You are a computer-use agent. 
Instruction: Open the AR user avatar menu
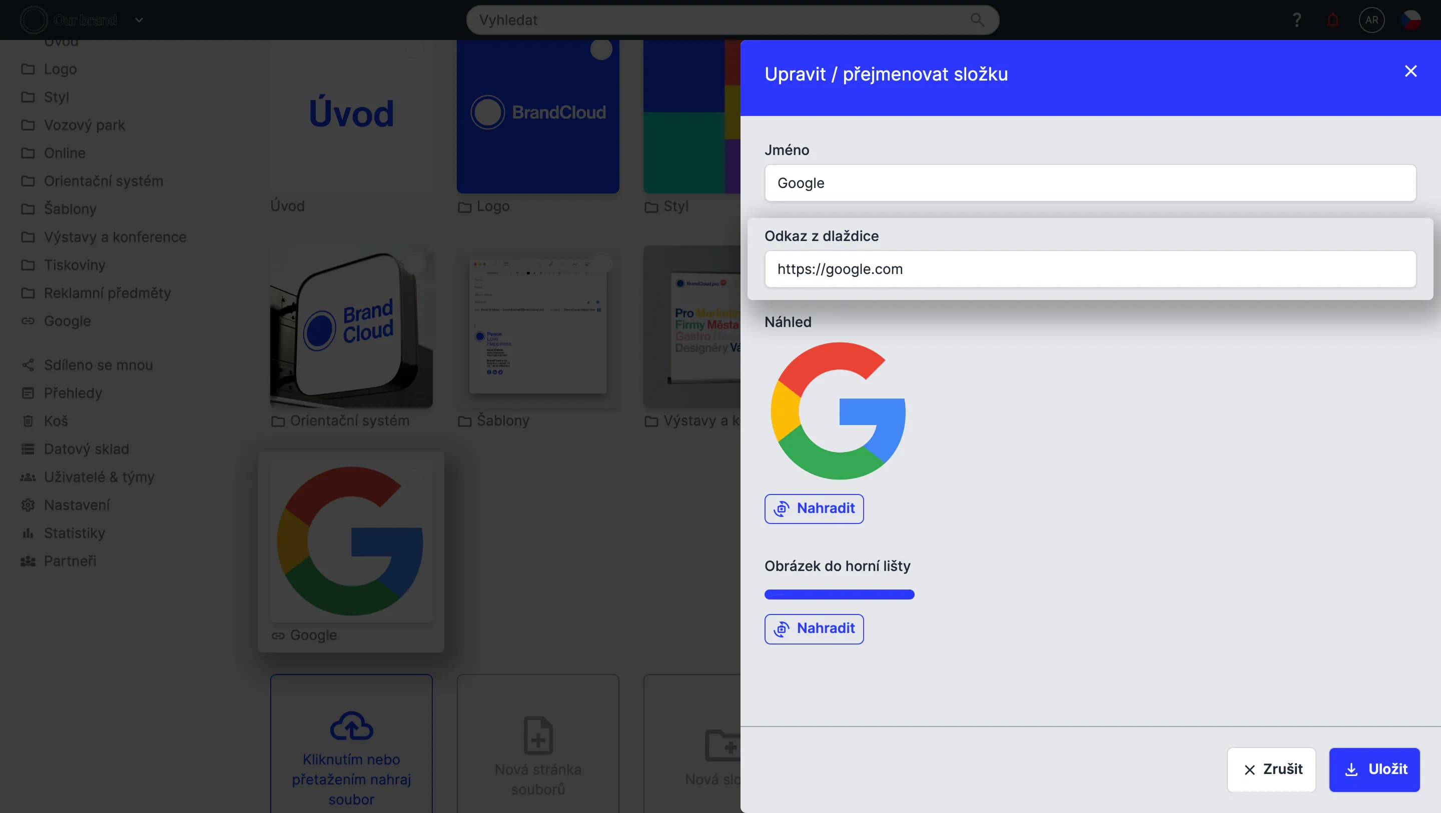click(1371, 20)
